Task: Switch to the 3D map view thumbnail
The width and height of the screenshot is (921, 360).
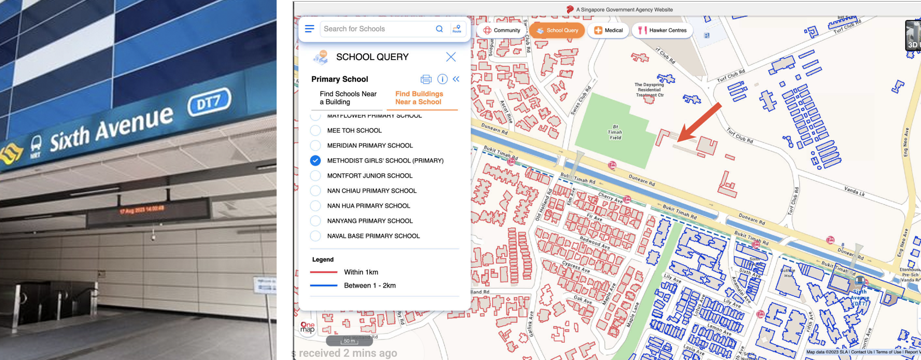Action: [913, 35]
